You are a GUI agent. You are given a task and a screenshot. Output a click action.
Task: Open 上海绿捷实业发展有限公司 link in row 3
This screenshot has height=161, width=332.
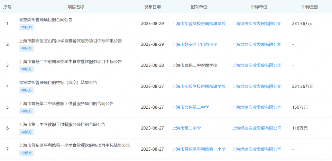(257, 65)
